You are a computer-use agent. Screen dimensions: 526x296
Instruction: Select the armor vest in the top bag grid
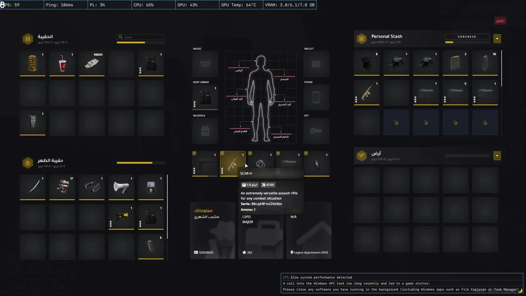click(151, 63)
